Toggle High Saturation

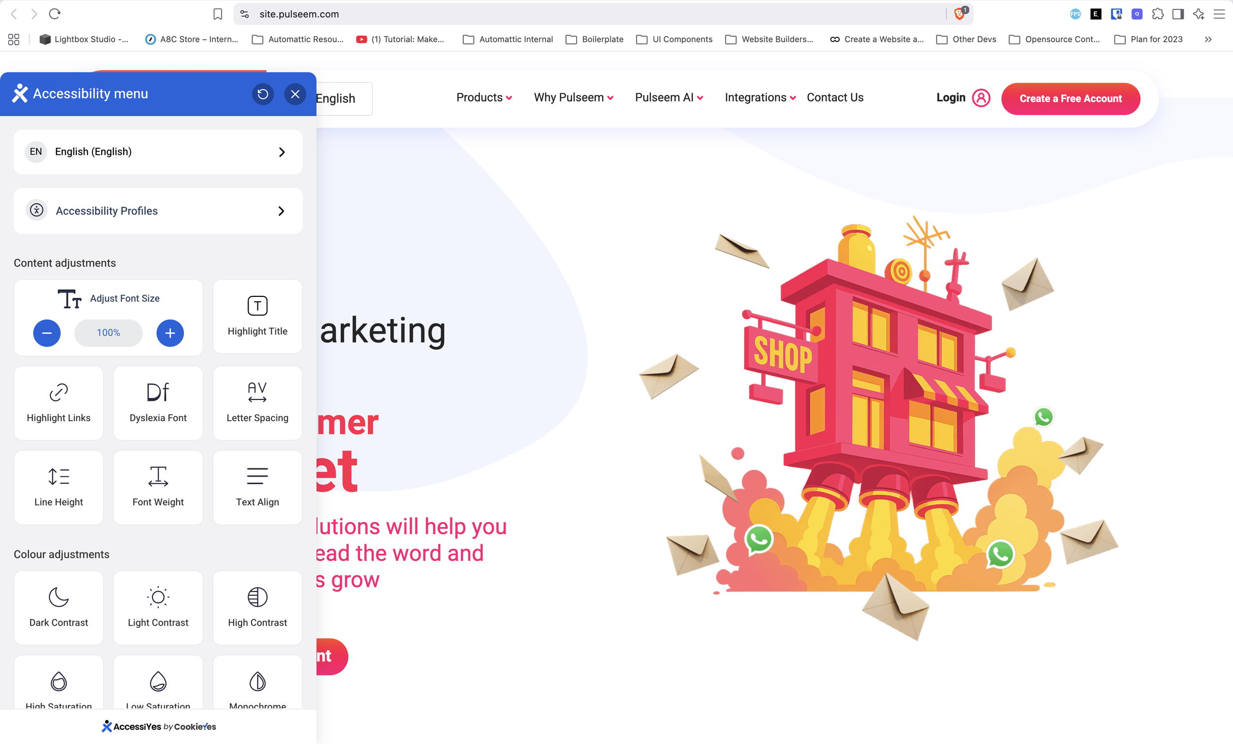59,683
